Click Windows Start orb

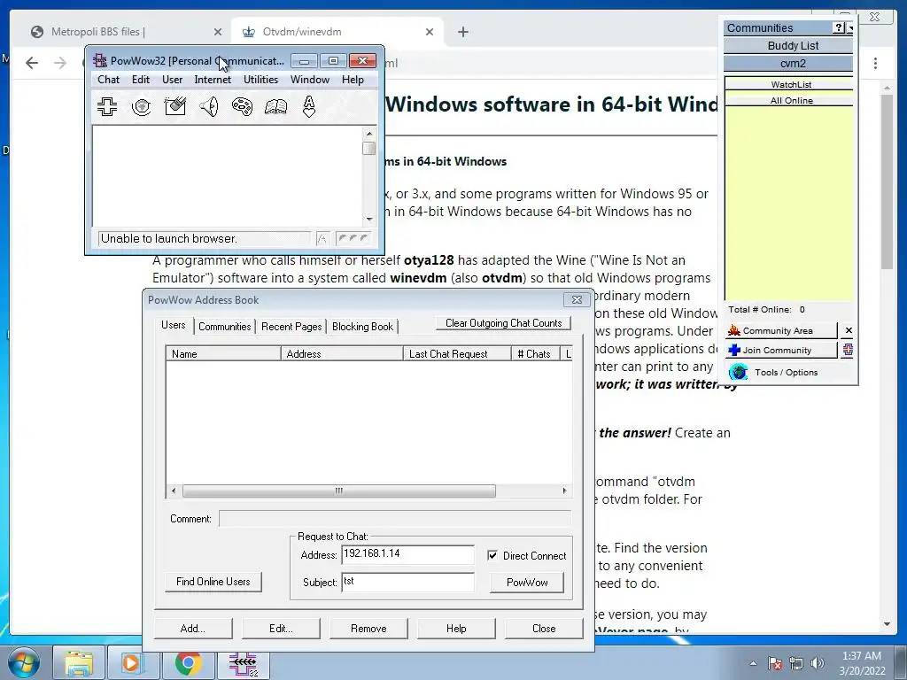point(23,662)
